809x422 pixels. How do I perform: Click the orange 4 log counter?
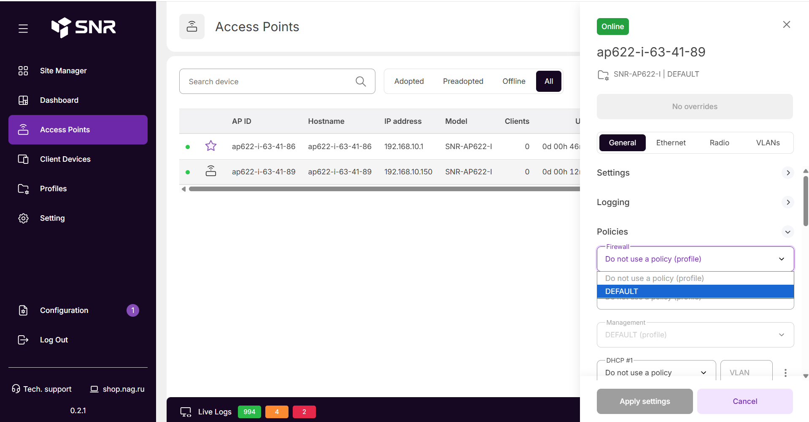(x=277, y=412)
